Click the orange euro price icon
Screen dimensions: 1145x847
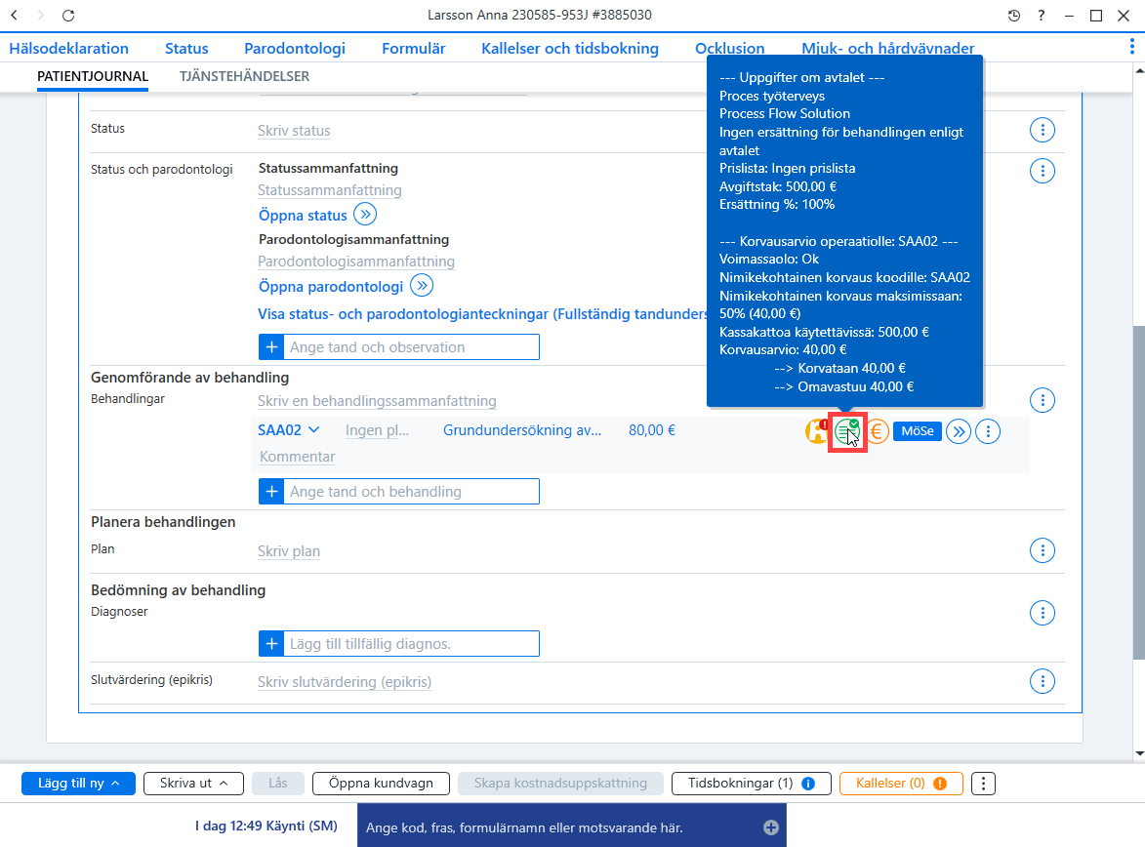point(877,431)
